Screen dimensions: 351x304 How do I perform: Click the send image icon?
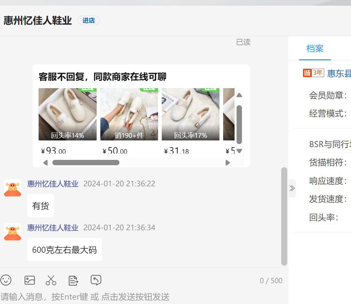(30, 280)
